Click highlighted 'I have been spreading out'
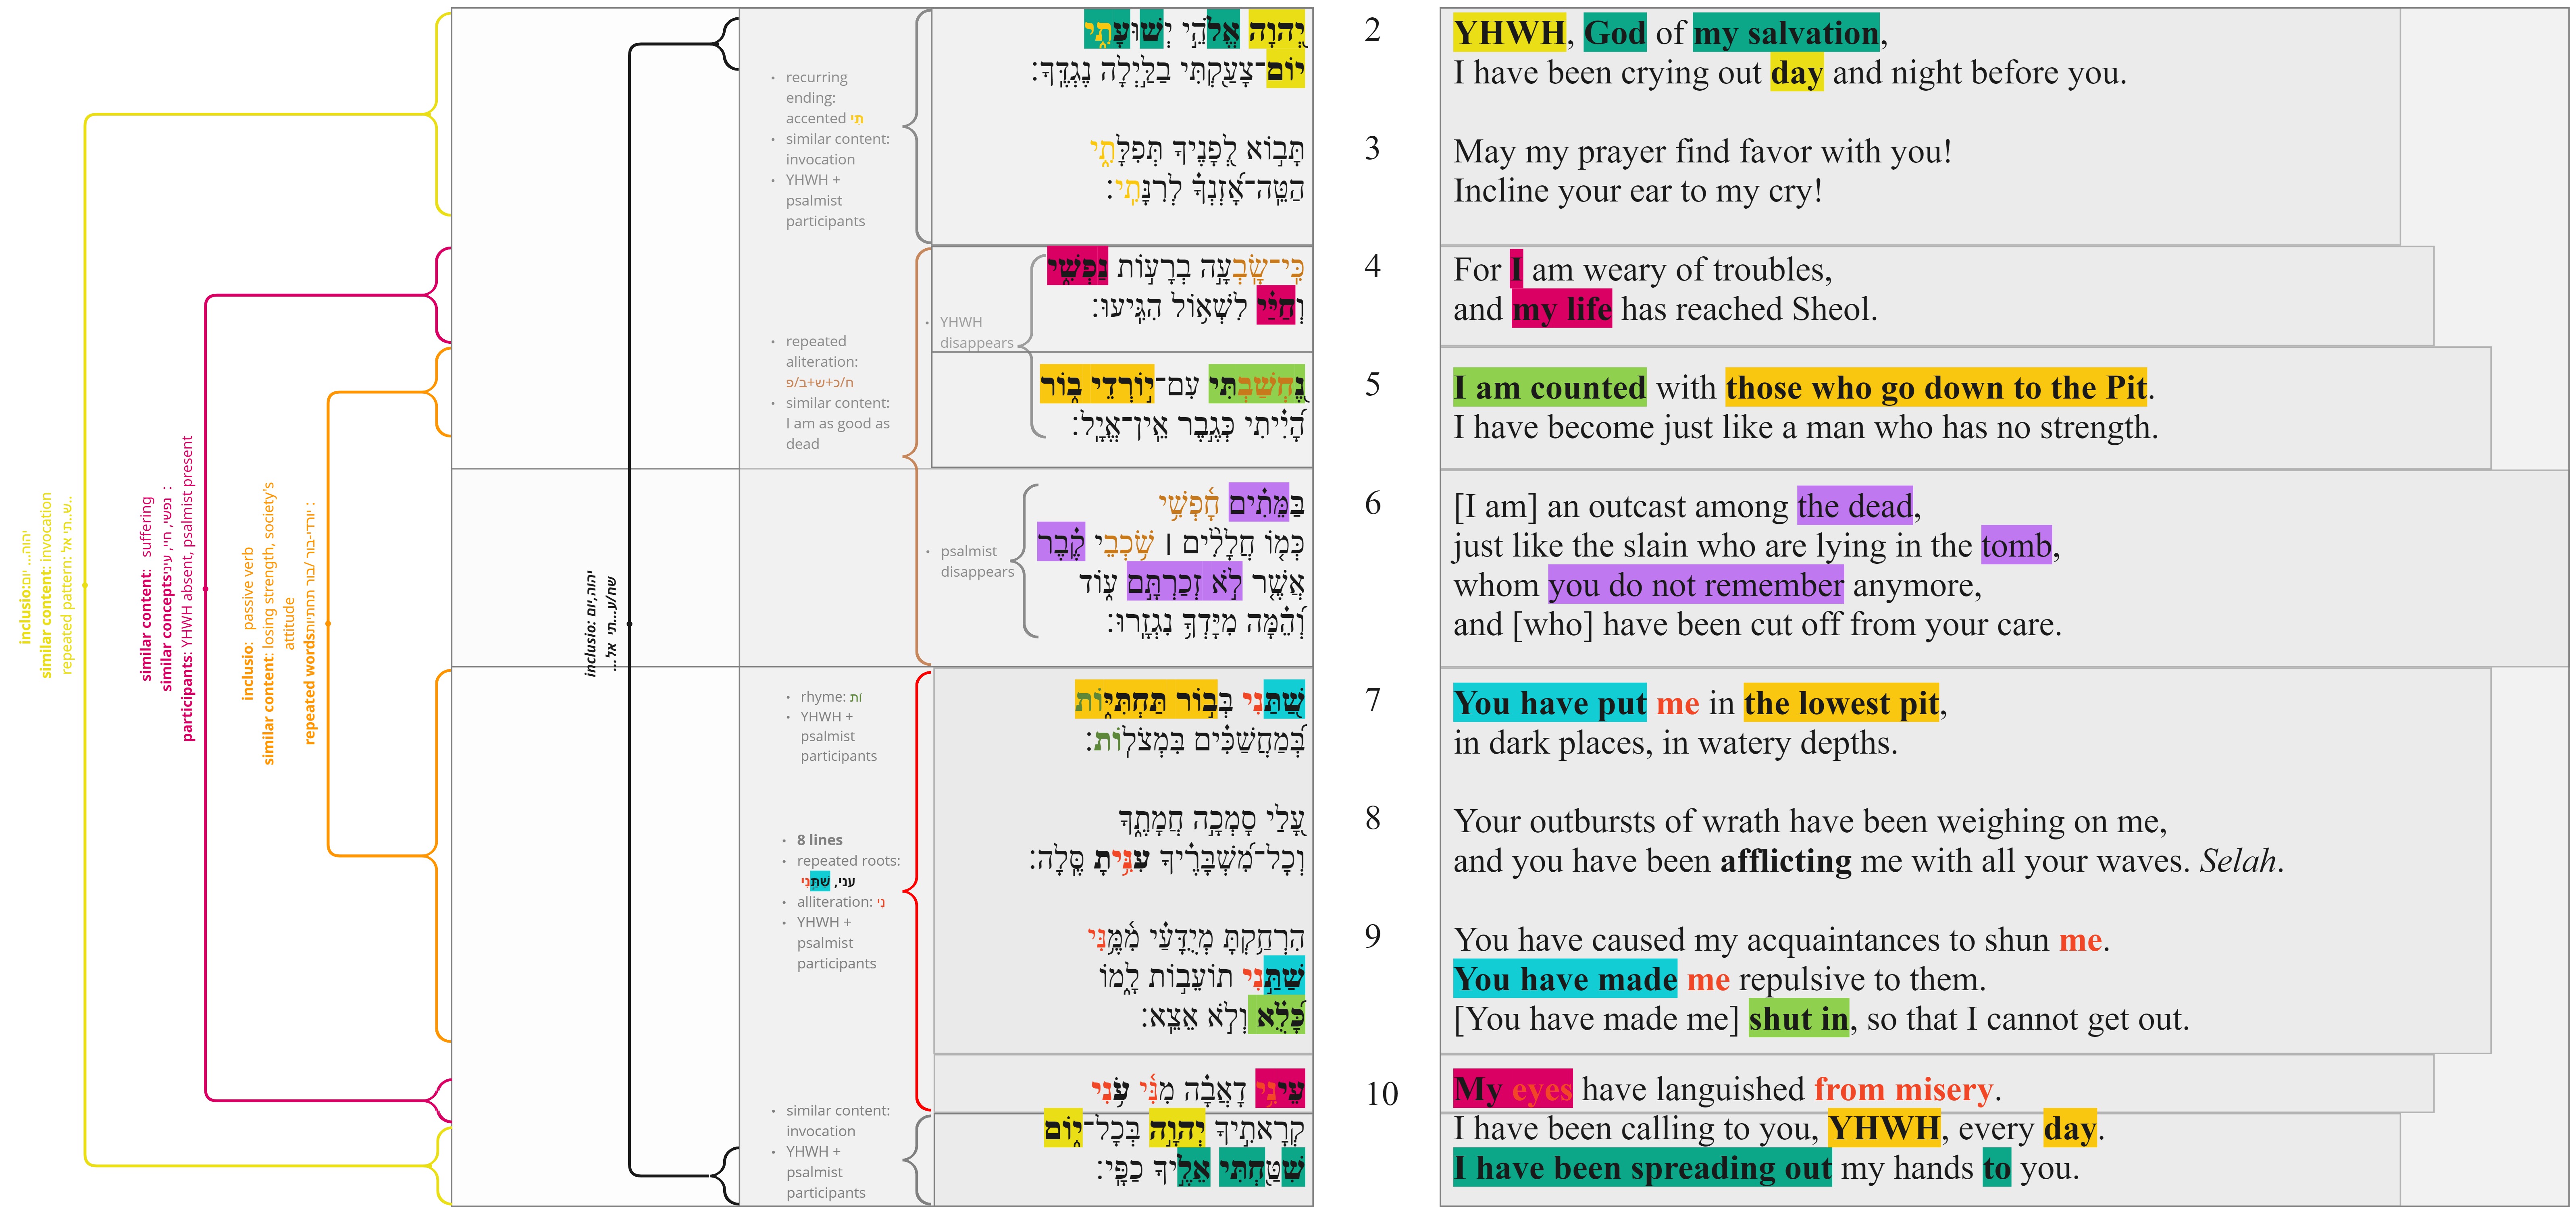The height and width of the screenshot is (1207, 2576). tap(1642, 1168)
